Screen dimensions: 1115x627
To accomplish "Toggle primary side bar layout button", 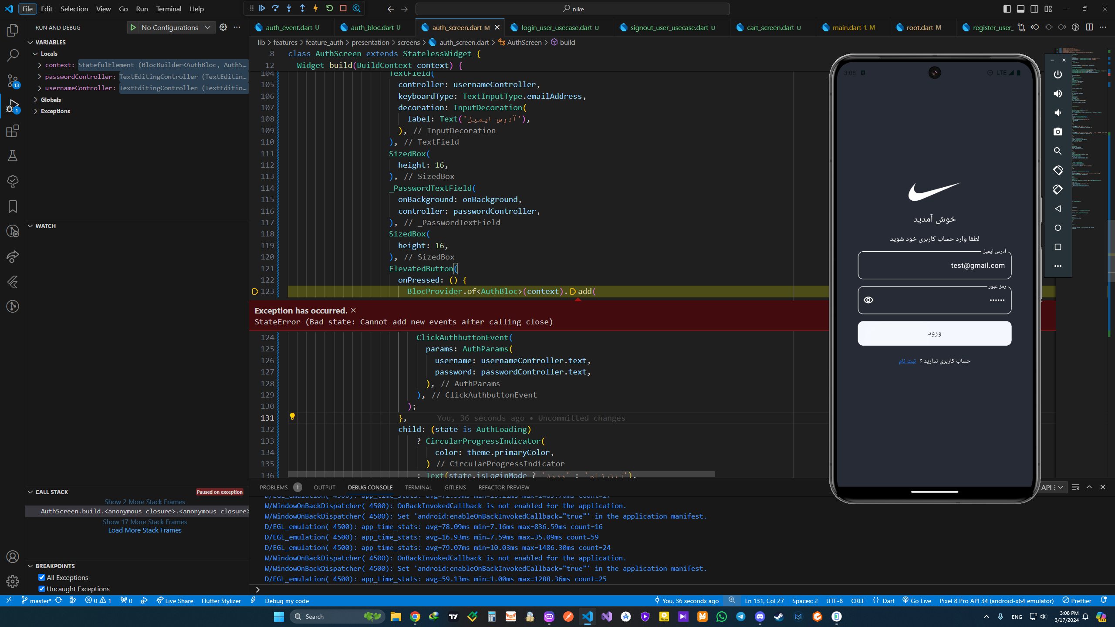I will pyautogui.click(x=1007, y=9).
